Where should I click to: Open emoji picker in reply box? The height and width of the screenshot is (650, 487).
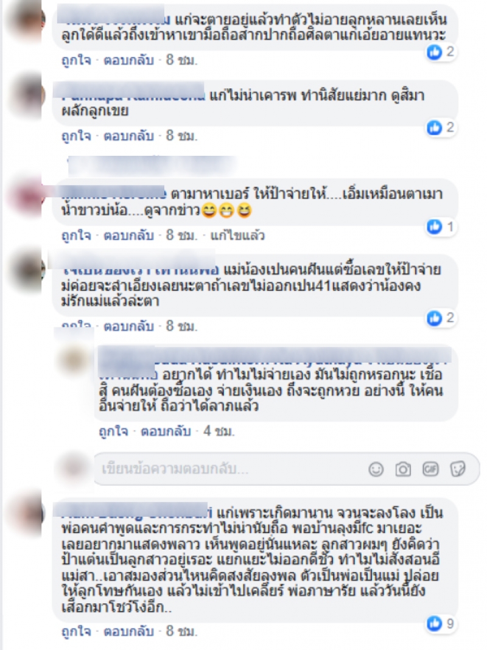pos(376,469)
